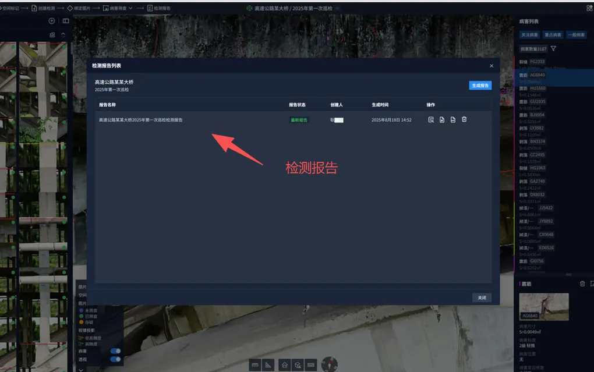Select defect item DX8032
The image size is (594, 372).
[537, 194]
